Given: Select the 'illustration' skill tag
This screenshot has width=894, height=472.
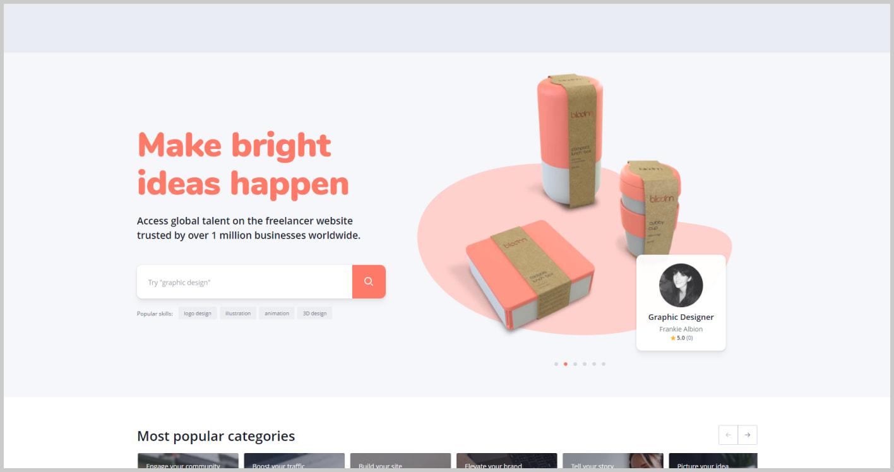Looking at the screenshot, I should tap(238, 313).
